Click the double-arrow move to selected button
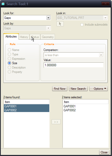112x156 pixels. [x=56, y=122]
